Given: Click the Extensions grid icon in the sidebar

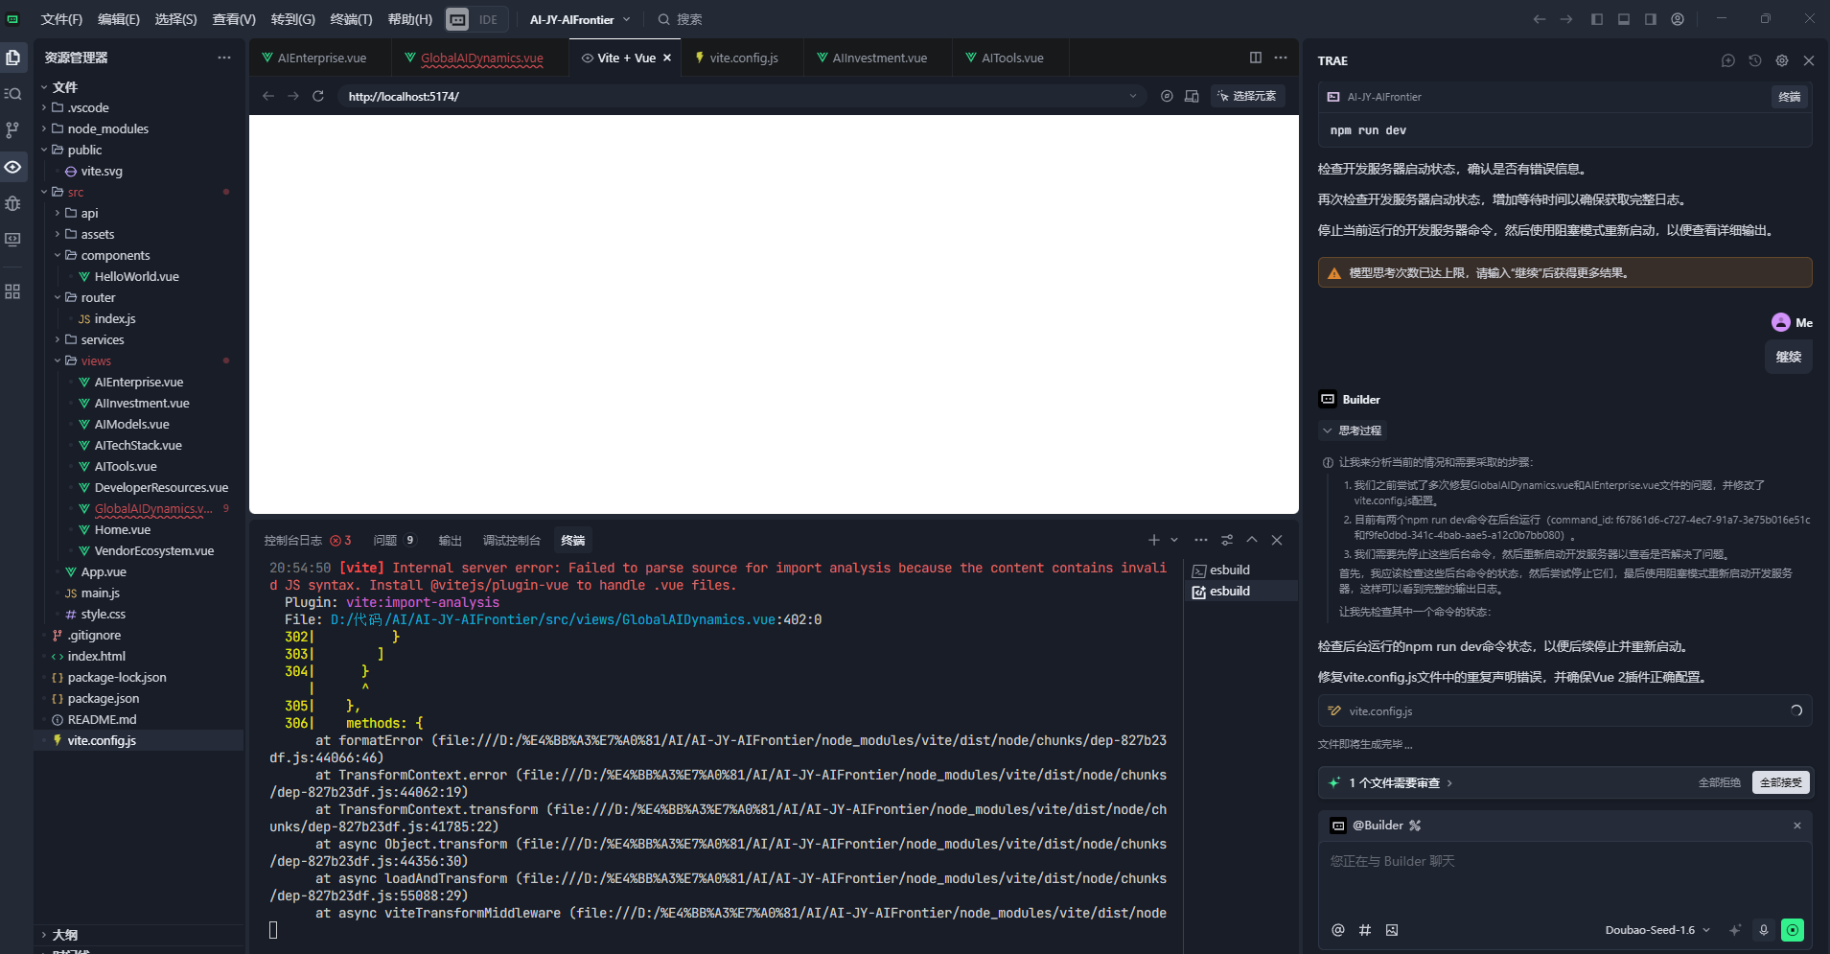Looking at the screenshot, I should point(12,291).
